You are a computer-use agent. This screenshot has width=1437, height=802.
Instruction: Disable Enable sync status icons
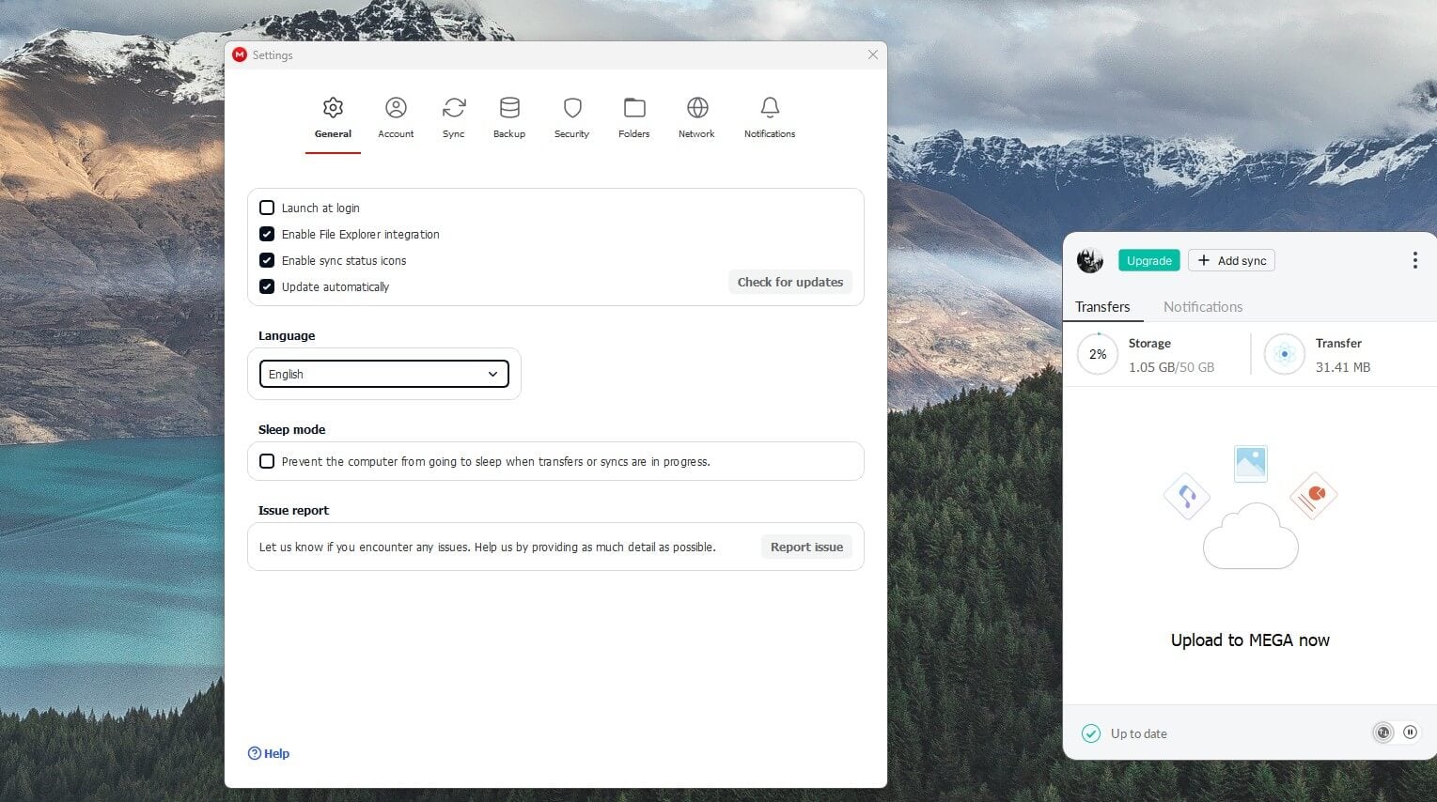pyautogui.click(x=267, y=260)
